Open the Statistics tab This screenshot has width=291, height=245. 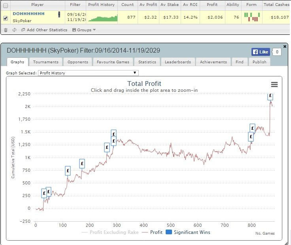click(147, 62)
